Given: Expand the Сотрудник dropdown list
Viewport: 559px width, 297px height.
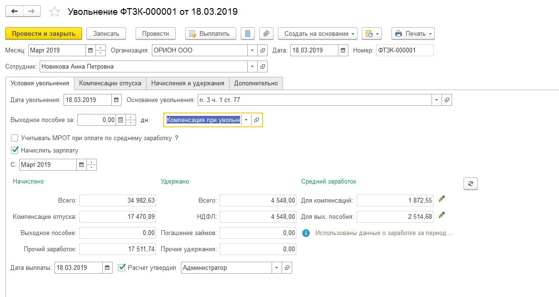Looking at the screenshot, I should tap(252, 67).
